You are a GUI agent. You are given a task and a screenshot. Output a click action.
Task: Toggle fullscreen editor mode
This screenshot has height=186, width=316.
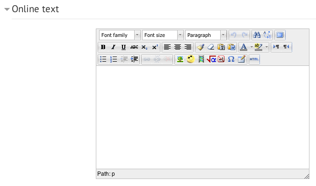(x=280, y=35)
